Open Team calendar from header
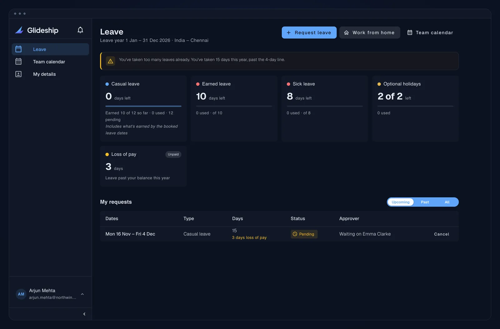 tap(430, 33)
